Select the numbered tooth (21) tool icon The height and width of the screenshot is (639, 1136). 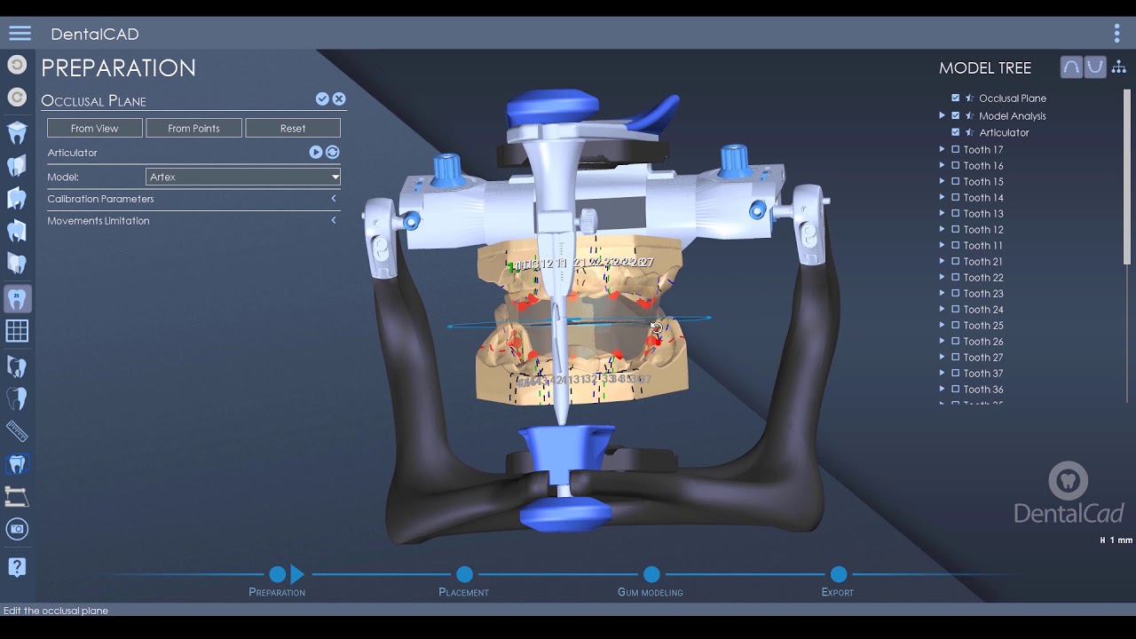pos(17,298)
